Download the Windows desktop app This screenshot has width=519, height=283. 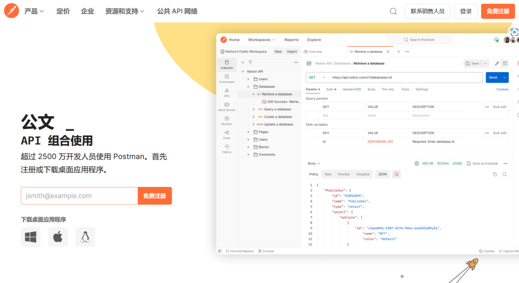[x=31, y=237]
